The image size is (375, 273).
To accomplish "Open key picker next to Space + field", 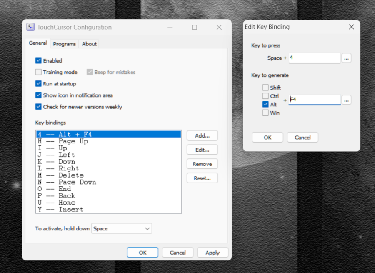I will click(346, 58).
